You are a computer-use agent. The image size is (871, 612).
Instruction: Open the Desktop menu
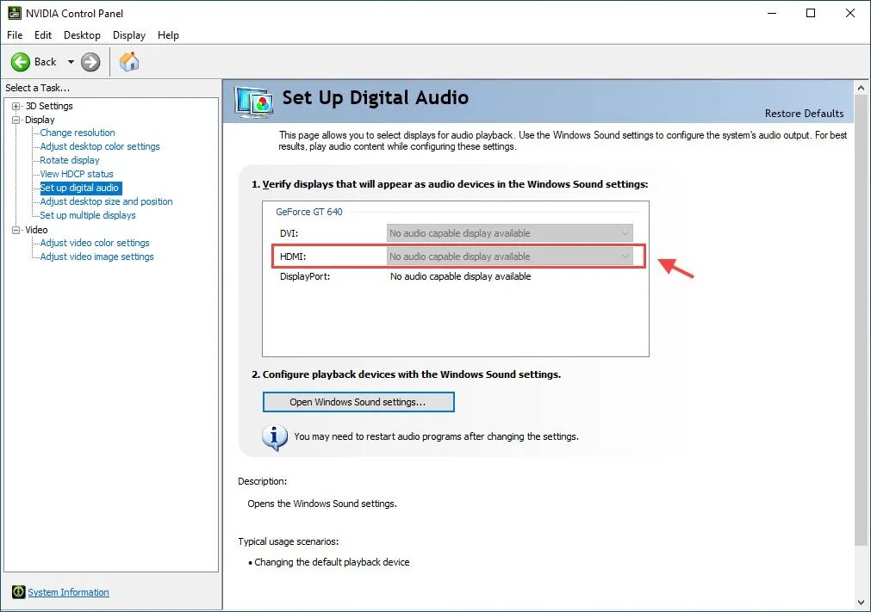[x=82, y=35]
